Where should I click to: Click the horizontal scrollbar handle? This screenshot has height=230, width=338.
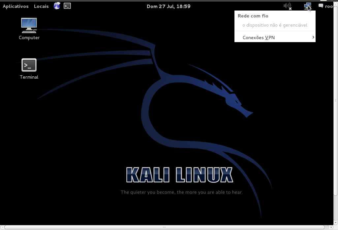(164, 227)
